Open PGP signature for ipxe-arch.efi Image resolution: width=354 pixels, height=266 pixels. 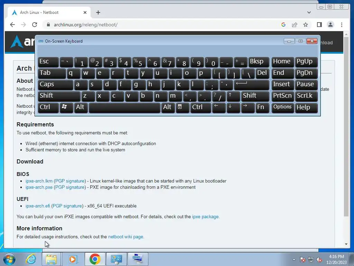(67, 206)
